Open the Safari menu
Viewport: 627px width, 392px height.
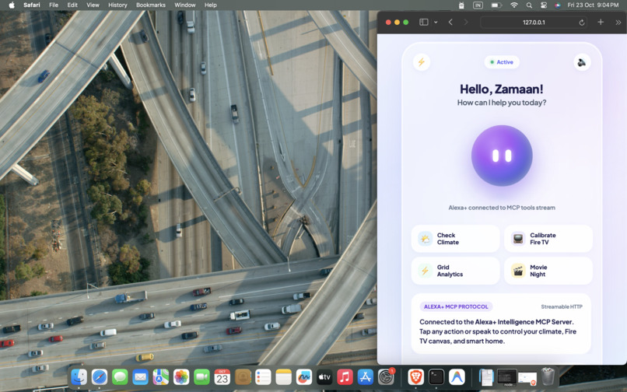click(x=32, y=5)
